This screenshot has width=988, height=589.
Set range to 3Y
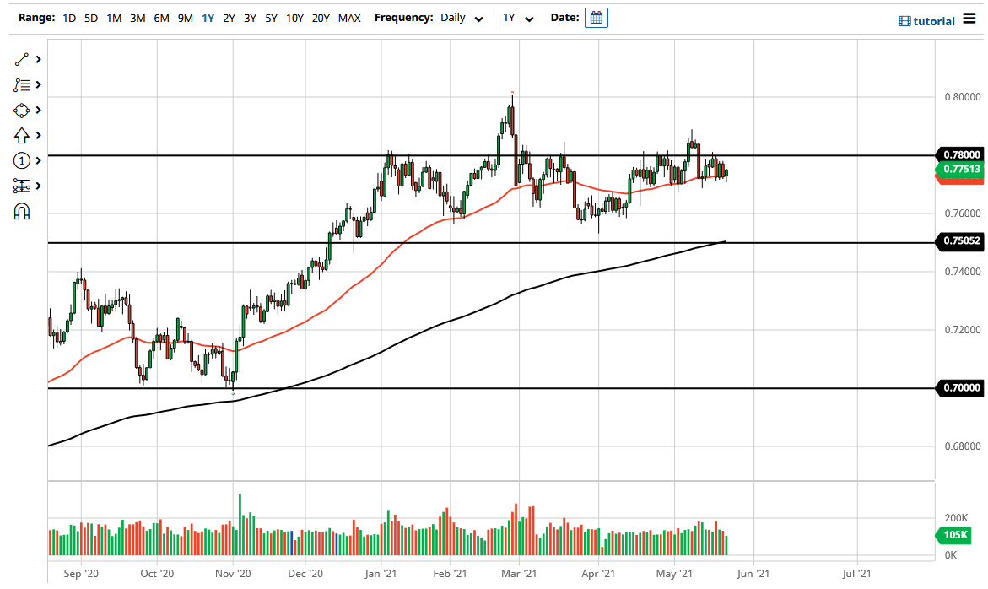(250, 19)
